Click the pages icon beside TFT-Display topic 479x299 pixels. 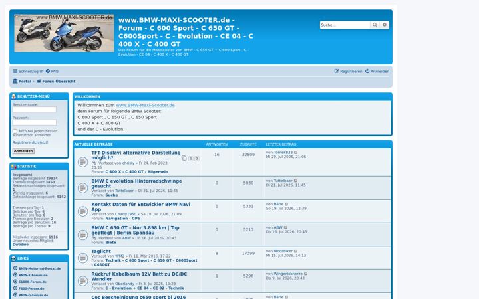pos(184,158)
